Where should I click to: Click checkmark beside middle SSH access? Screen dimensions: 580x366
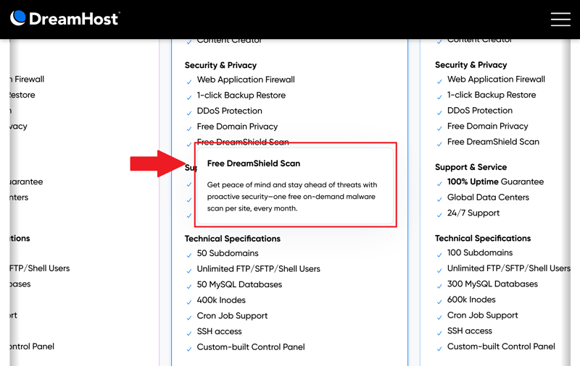(189, 333)
